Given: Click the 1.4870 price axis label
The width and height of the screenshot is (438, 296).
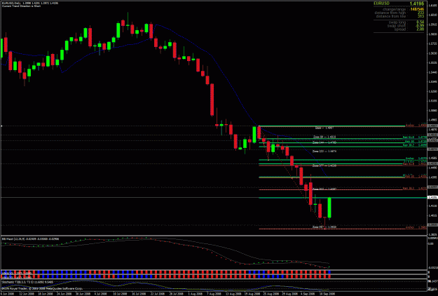Looking at the screenshot, I should (x=432, y=130).
